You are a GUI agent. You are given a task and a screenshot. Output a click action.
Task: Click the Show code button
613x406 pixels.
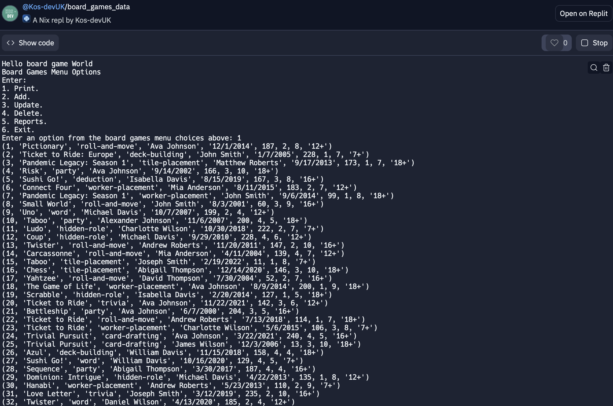point(30,43)
